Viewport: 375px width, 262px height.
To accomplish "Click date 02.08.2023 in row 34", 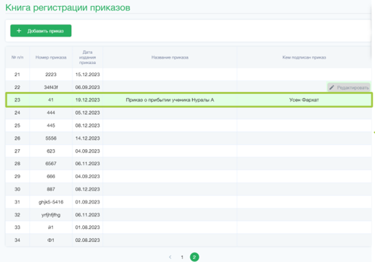I will click(x=88, y=240).
